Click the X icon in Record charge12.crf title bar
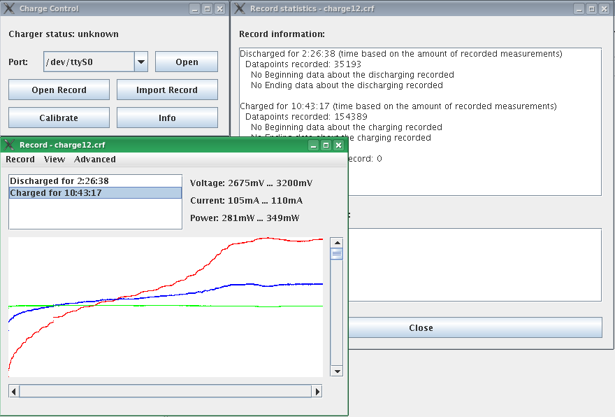 [x=9, y=145]
